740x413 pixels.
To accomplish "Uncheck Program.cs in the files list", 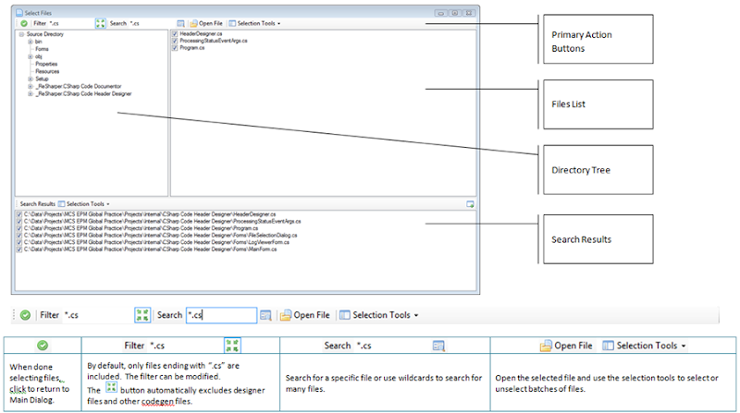I will point(175,48).
